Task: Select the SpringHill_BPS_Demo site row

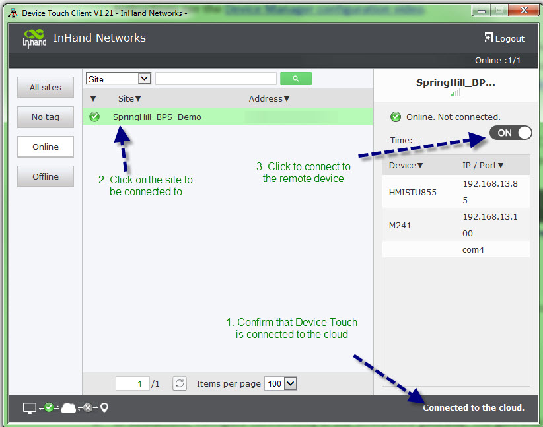Action: (228, 117)
